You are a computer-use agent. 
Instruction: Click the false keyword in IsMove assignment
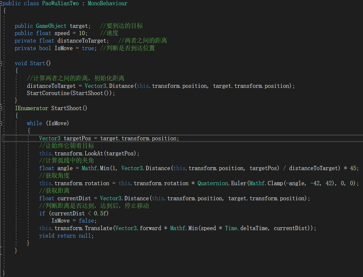[87, 220]
